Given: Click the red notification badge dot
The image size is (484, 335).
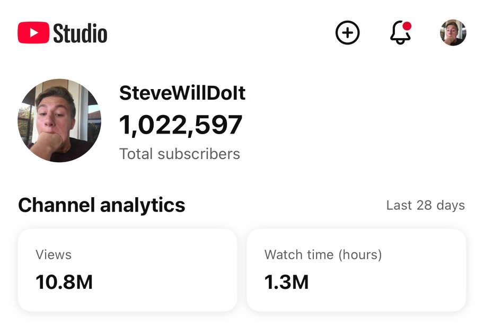Looking at the screenshot, I should tap(407, 25).
